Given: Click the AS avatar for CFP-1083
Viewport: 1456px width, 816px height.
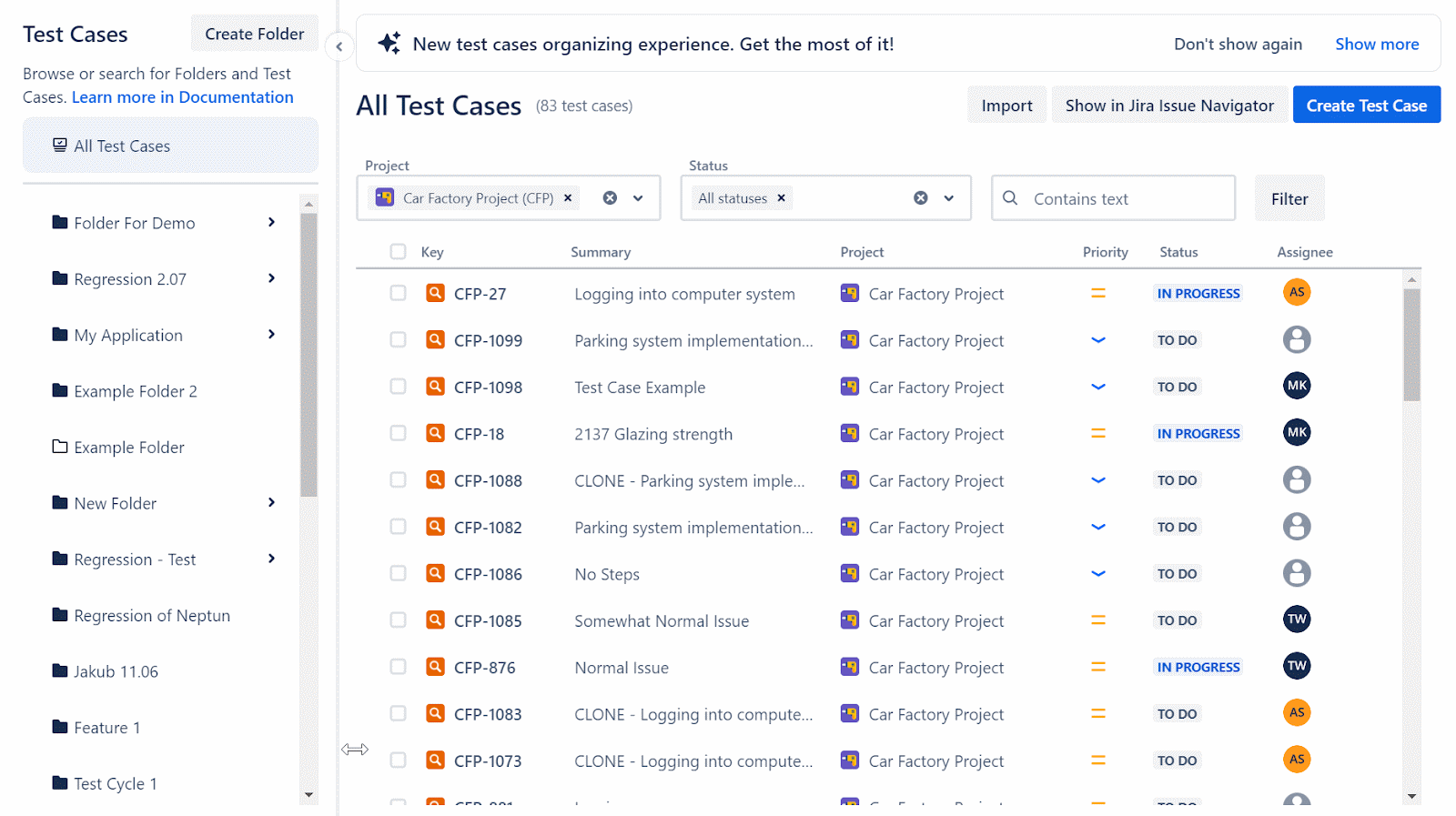Looking at the screenshot, I should point(1297,712).
